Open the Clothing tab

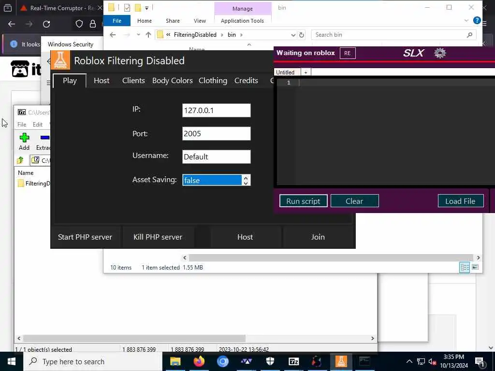(213, 81)
